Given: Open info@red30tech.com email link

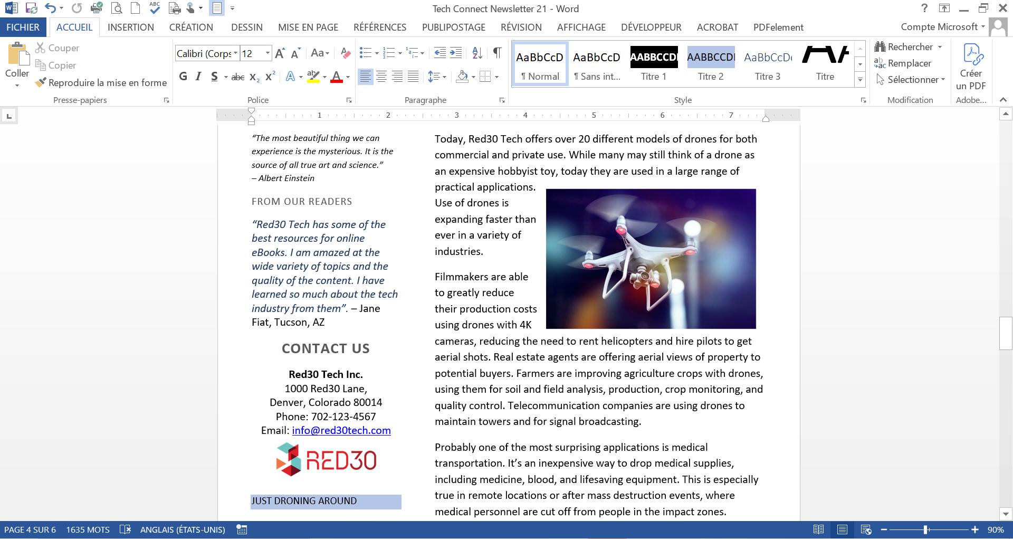Looking at the screenshot, I should click(341, 431).
